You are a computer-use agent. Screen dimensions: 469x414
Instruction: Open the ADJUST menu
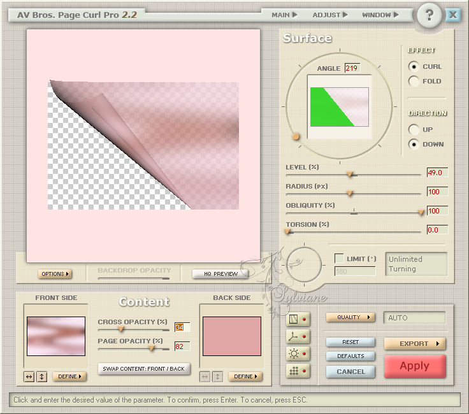(x=330, y=15)
